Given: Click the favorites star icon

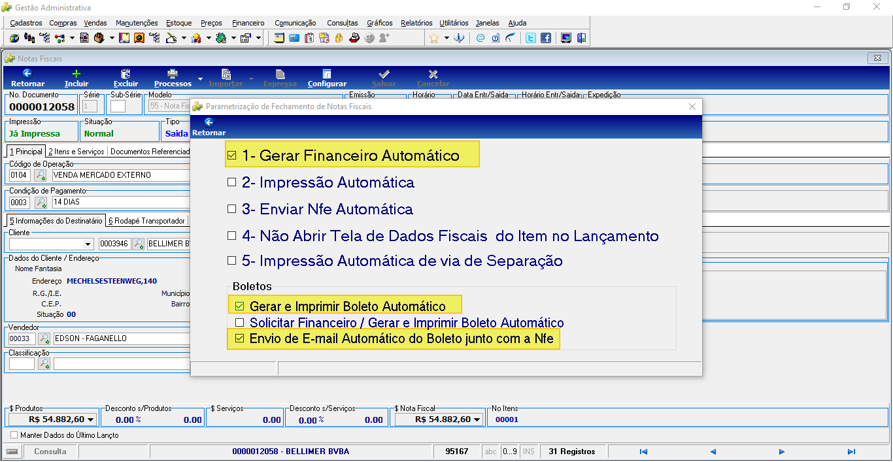Looking at the screenshot, I should click(434, 38).
